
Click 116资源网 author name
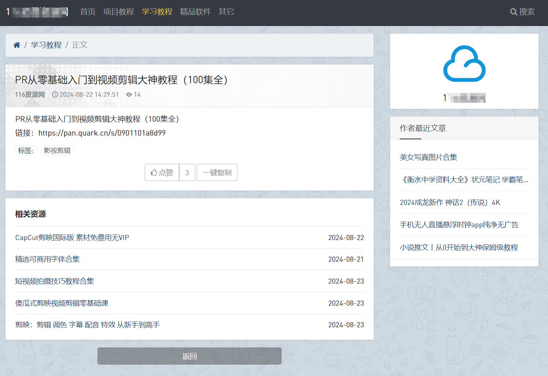30,95
